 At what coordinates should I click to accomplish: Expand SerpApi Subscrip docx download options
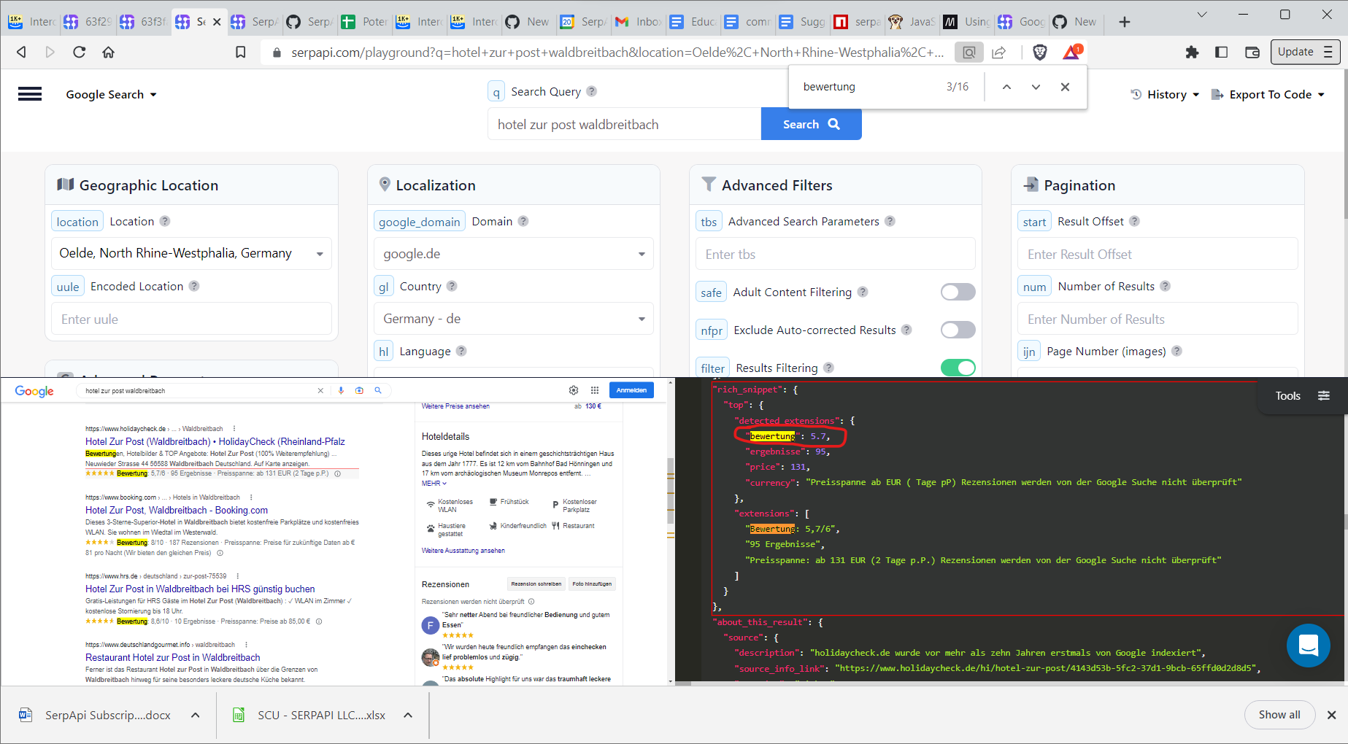196,715
